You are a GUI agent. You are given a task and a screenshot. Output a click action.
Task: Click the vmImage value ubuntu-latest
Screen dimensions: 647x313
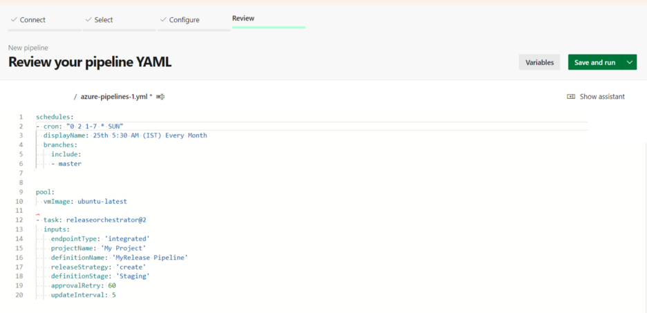pyautogui.click(x=102, y=201)
